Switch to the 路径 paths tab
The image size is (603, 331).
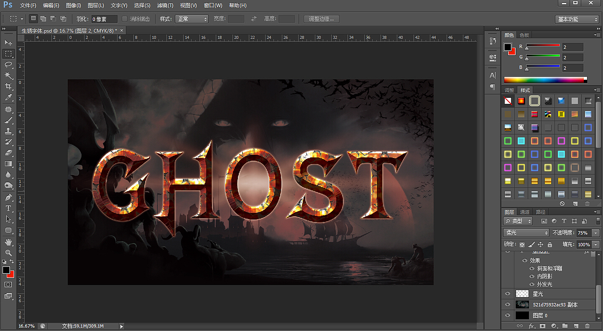click(540, 212)
